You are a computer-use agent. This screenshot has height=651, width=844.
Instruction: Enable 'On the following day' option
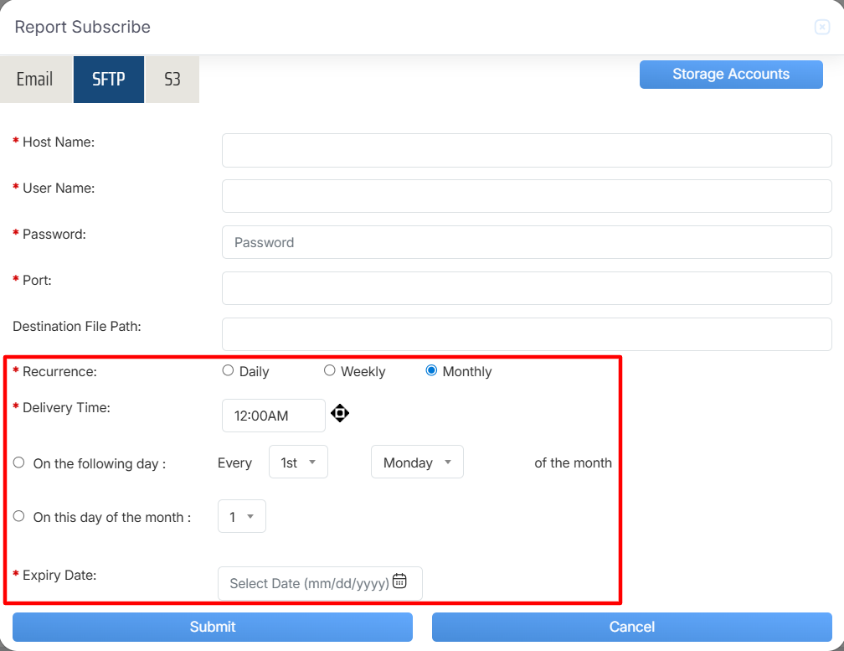point(19,462)
